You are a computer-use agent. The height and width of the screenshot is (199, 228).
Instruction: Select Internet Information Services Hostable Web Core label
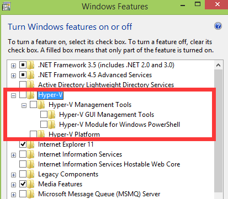point(109,164)
